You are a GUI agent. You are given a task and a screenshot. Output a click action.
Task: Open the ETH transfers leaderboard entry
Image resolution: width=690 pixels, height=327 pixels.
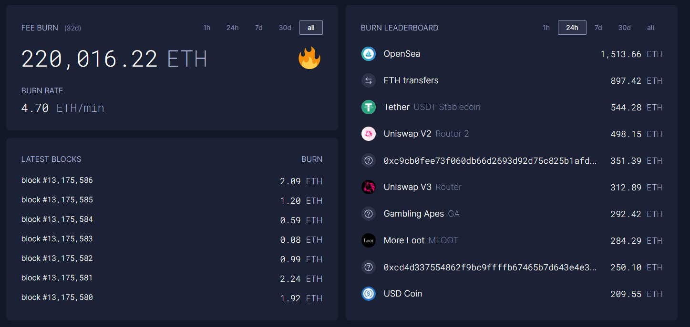512,81
